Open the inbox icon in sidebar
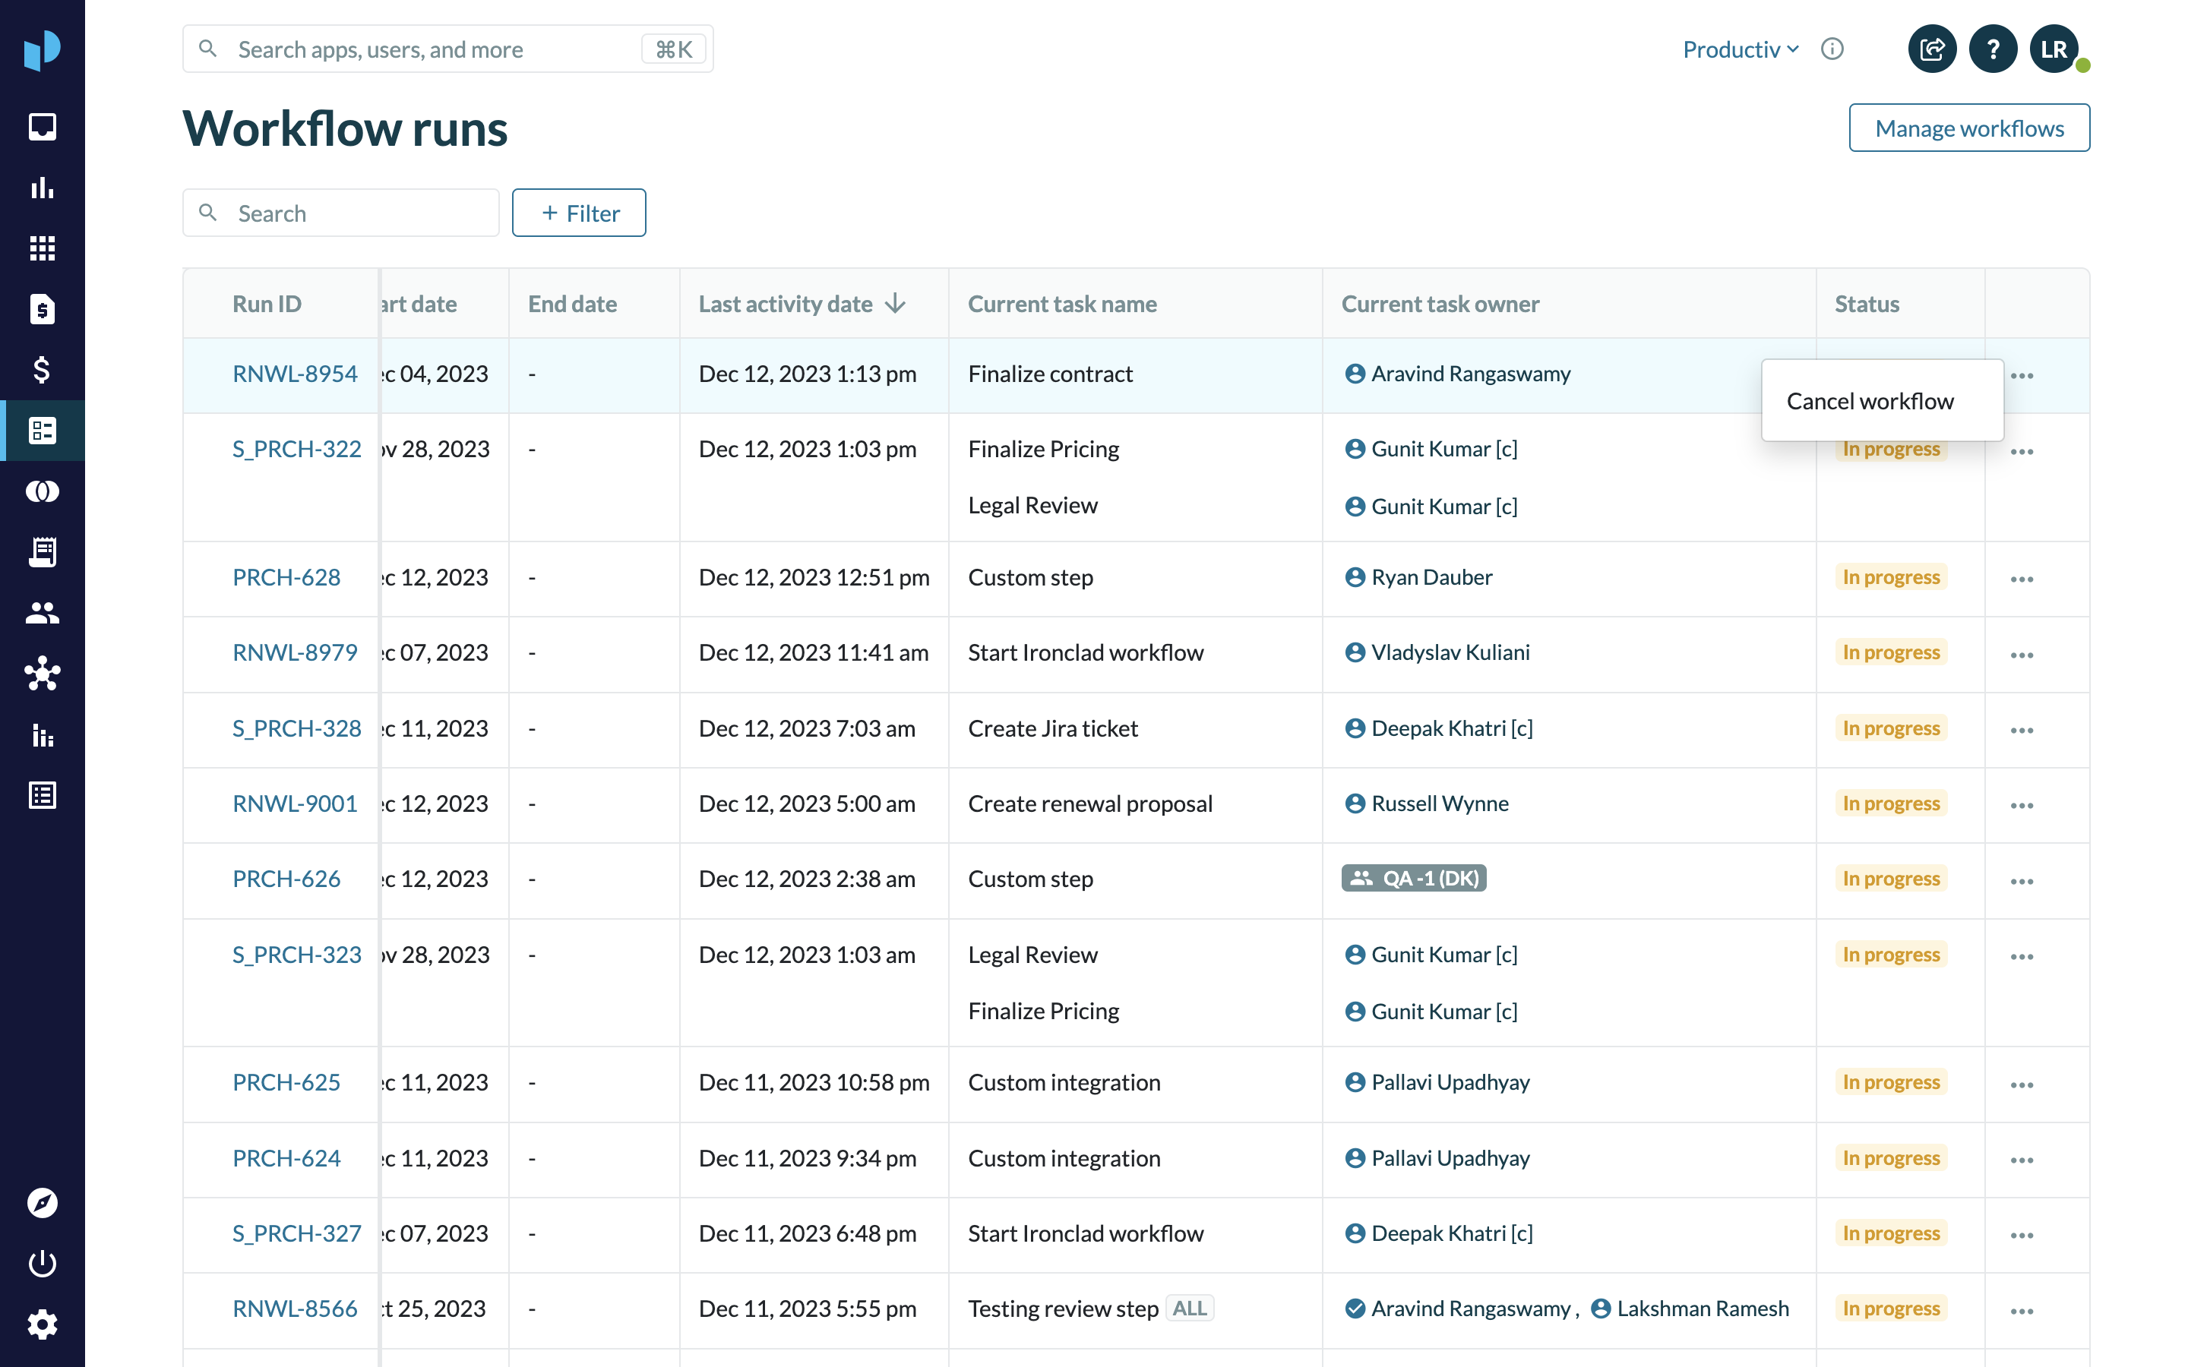 click(x=43, y=127)
